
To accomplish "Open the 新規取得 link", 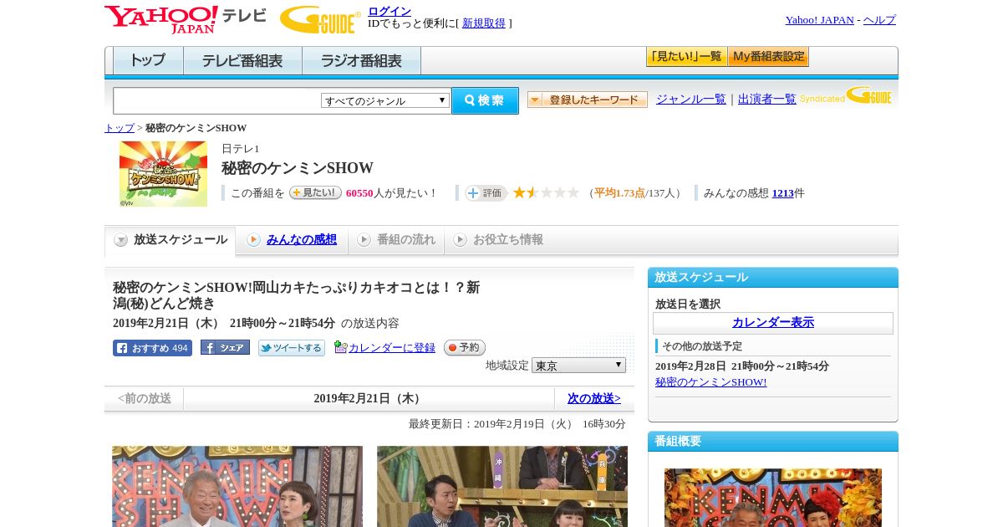I will (x=484, y=23).
